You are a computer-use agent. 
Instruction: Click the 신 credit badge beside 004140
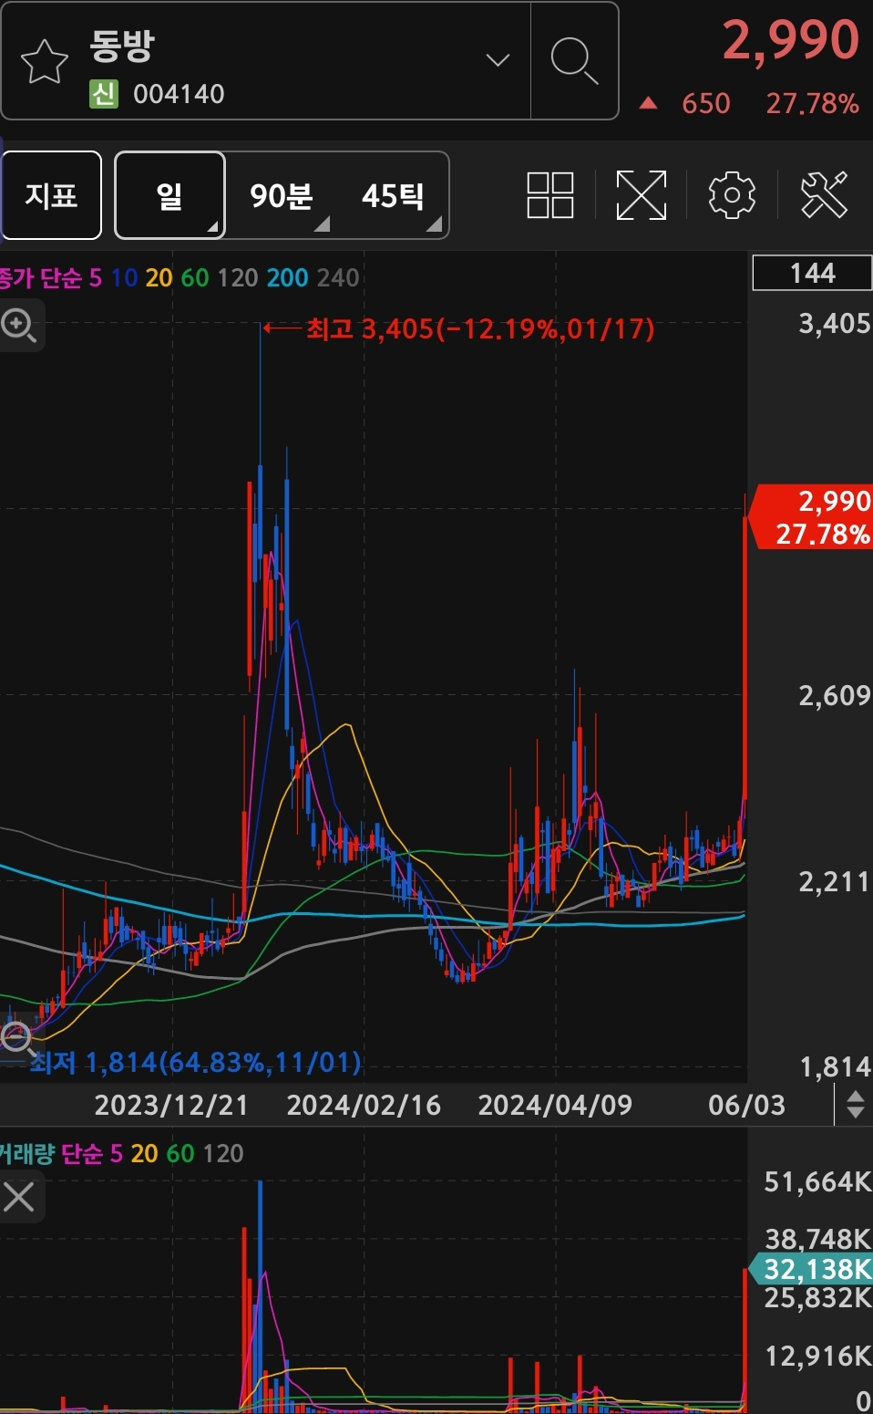click(x=104, y=94)
